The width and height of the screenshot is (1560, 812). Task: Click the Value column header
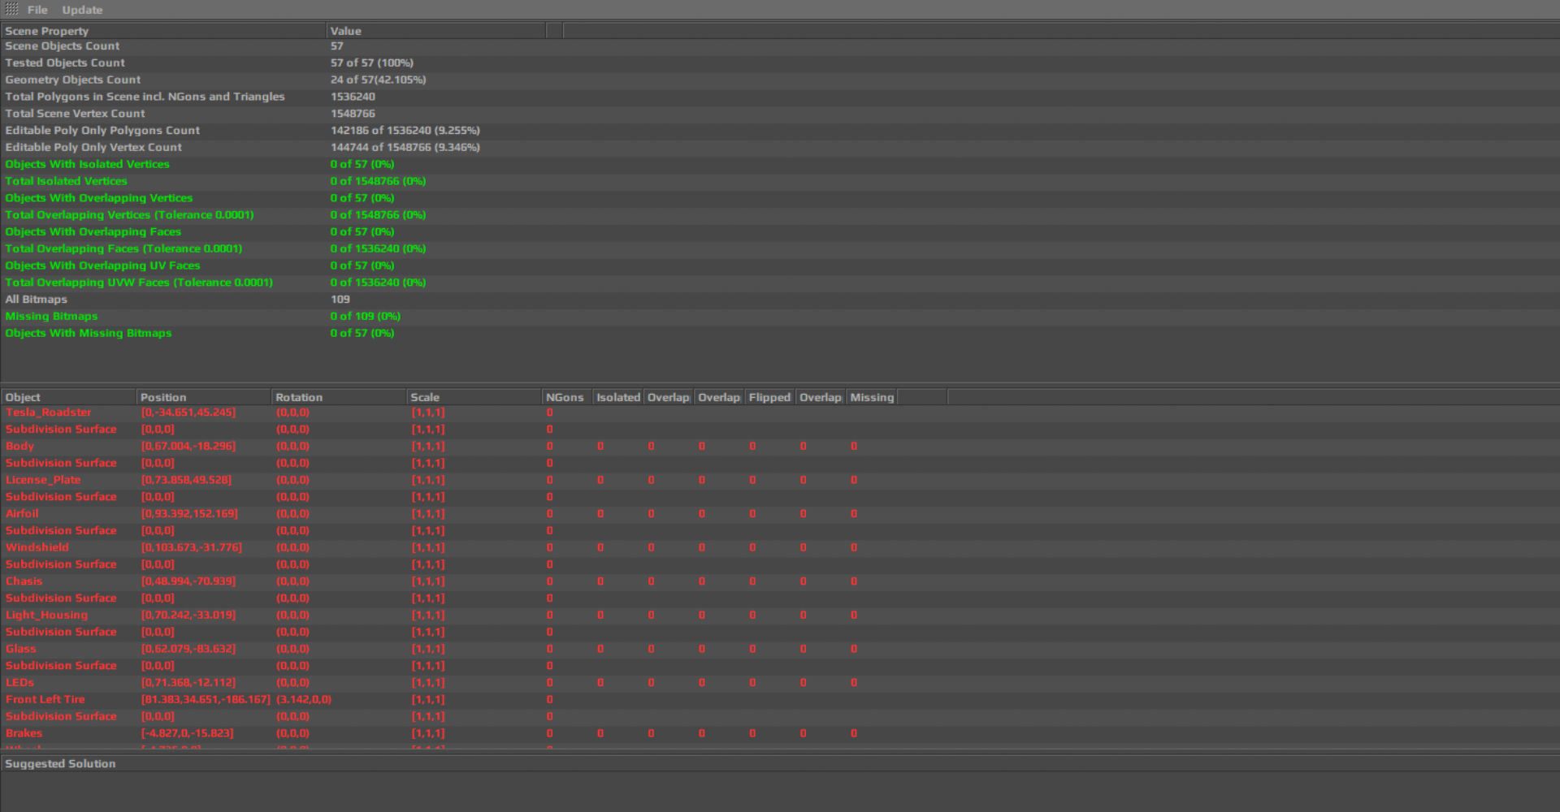(436, 31)
